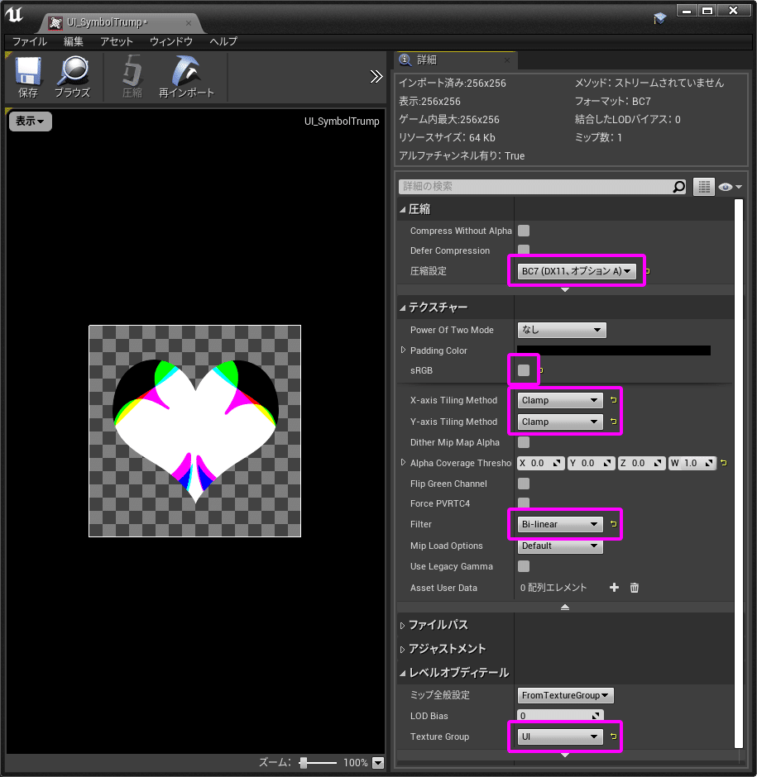Expand ファイルパス section
The height and width of the screenshot is (777, 757).
pos(402,626)
